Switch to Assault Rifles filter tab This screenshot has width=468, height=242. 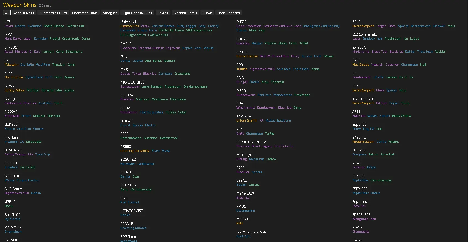(x=24, y=13)
